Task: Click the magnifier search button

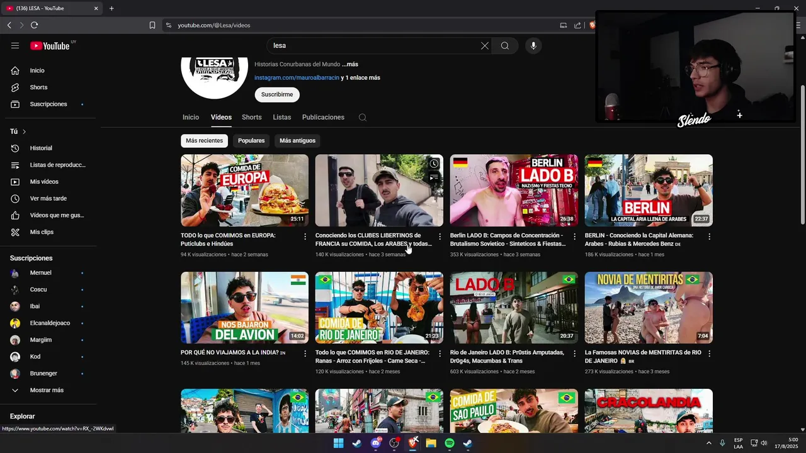Action: pyautogui.click(x=505, y=45)
